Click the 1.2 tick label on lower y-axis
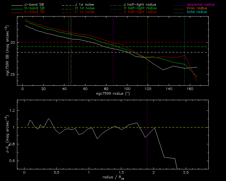The width and height of the screenshot is (226, 181). [x=12, y=111]
